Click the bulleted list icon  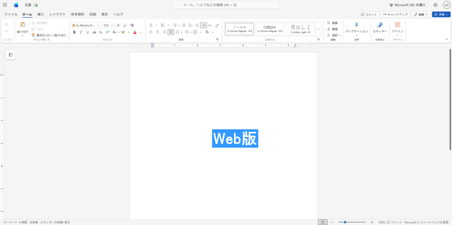click(150, 25)
